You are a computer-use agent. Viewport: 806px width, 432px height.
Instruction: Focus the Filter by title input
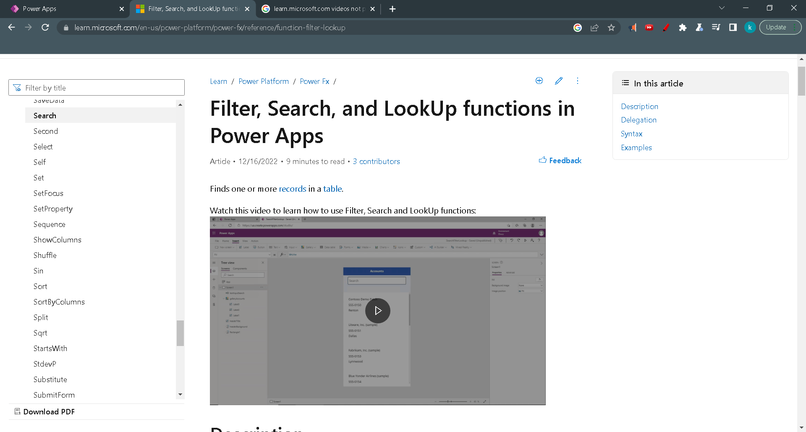click(x=97, y=88)
